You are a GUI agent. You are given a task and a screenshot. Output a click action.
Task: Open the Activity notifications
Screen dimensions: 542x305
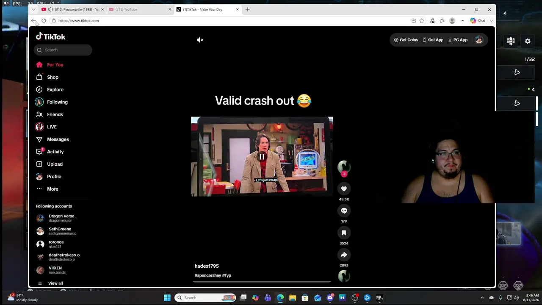(50, 152)
